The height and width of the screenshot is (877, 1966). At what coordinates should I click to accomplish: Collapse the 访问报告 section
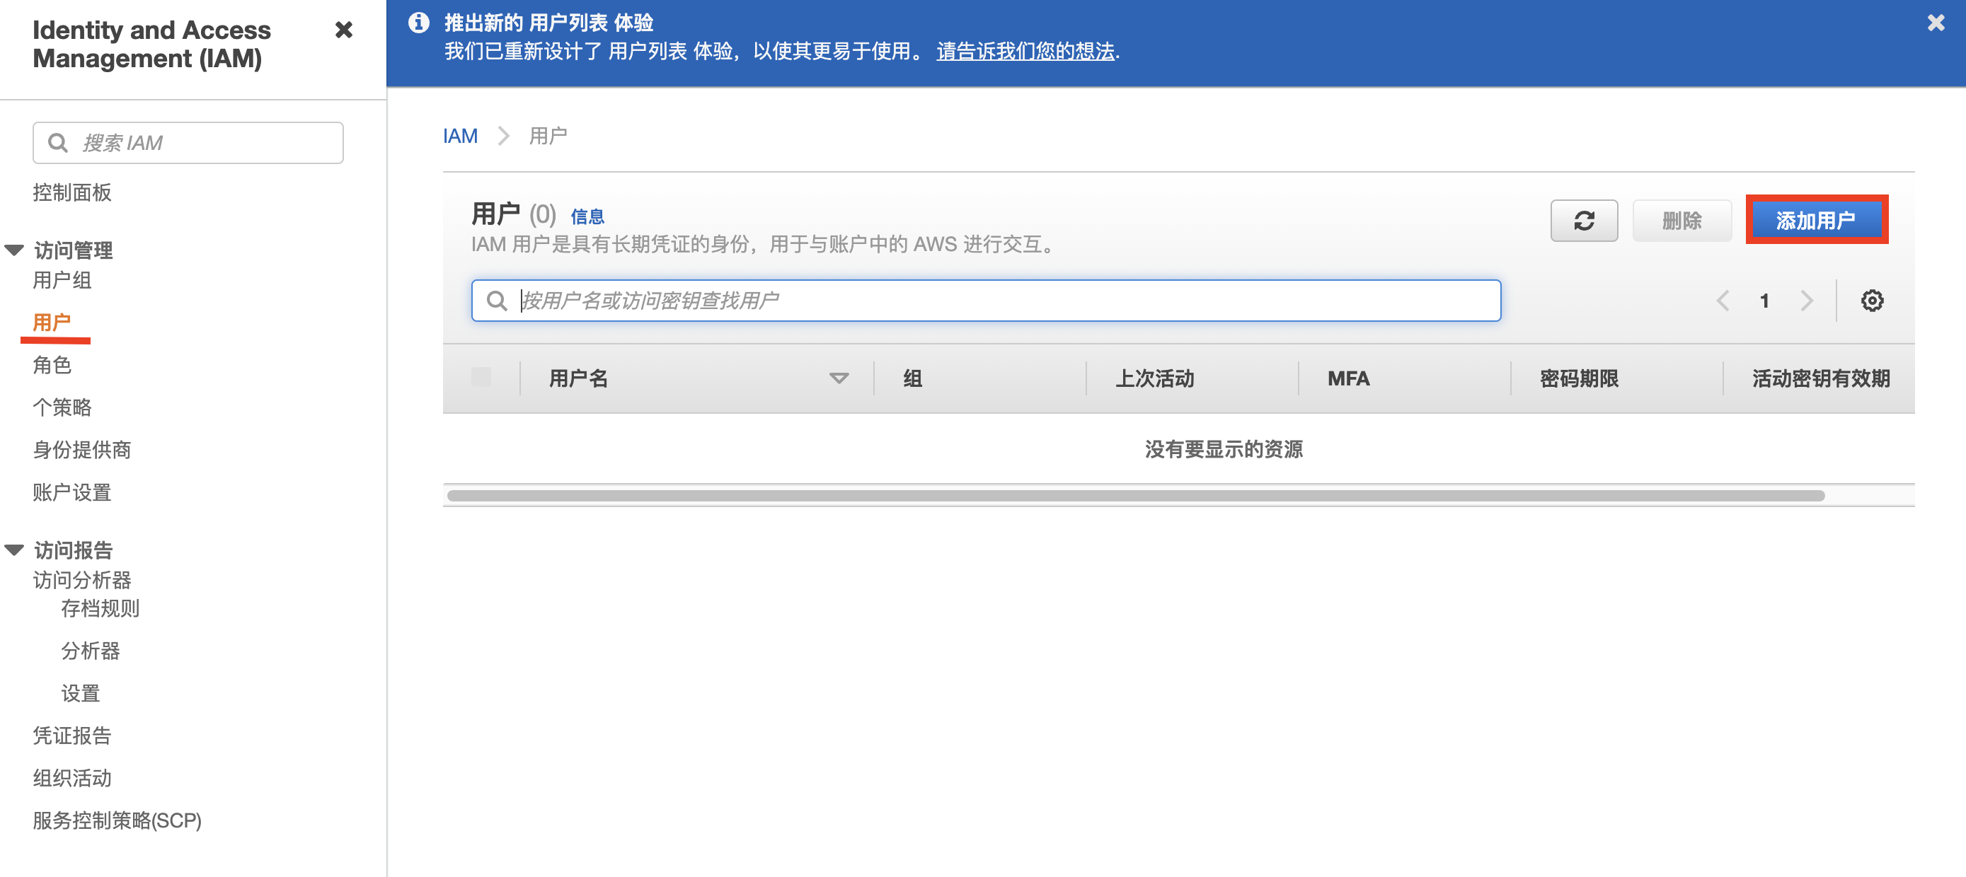tap(14, 550)
